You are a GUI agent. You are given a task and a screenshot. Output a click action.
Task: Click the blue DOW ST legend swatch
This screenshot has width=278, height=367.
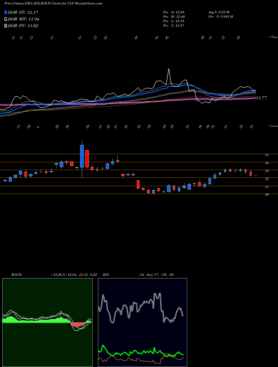[6, 12]
